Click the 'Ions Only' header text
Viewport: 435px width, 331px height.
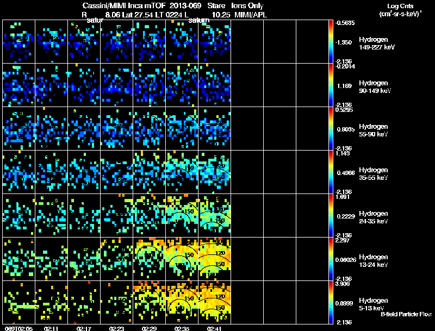click(247, 6)
